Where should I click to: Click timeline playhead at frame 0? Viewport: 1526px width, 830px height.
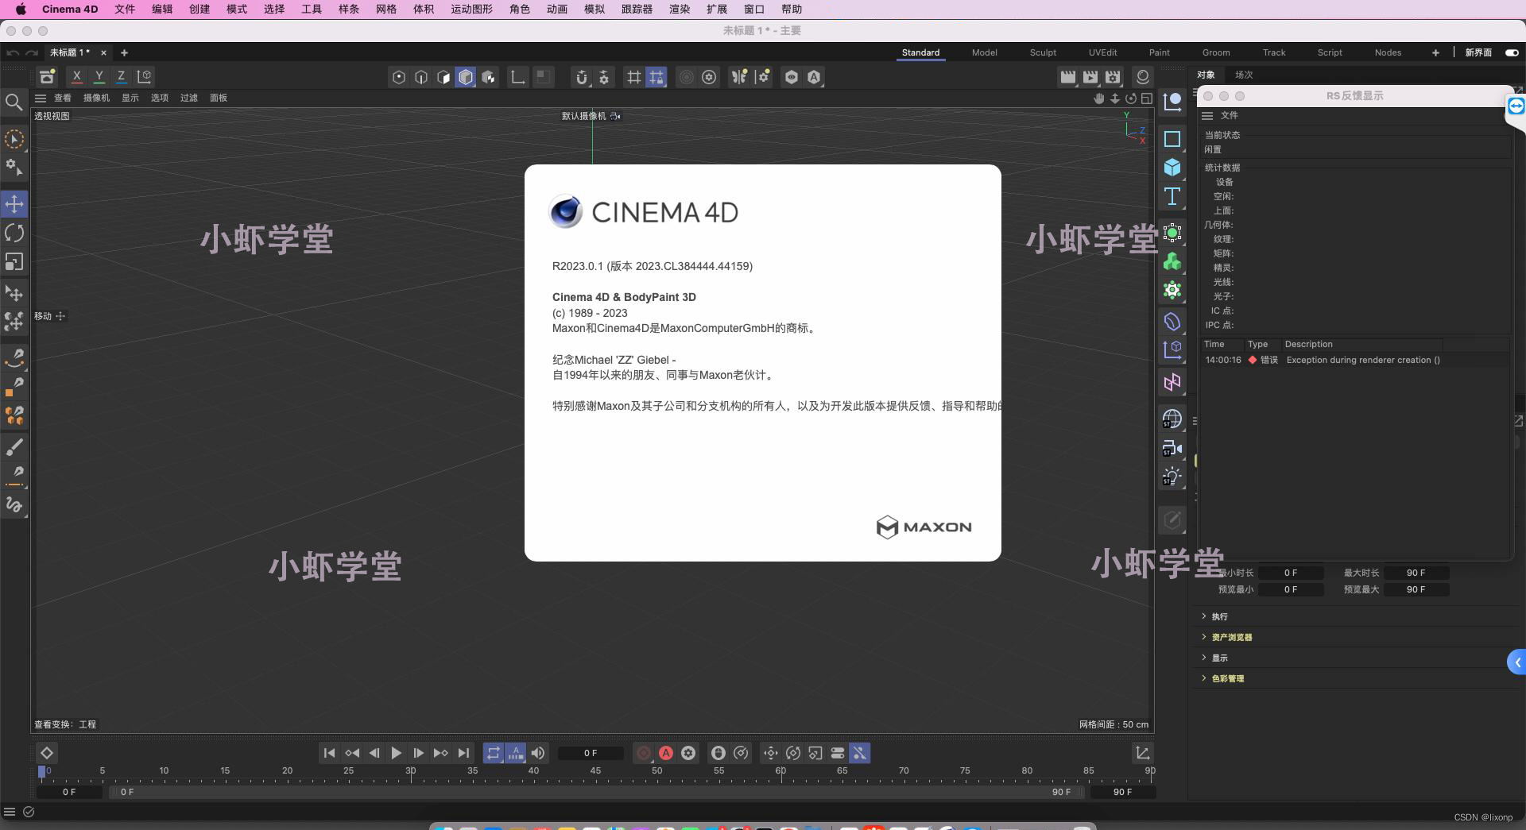pyautogui.click(x=42, y=771)
